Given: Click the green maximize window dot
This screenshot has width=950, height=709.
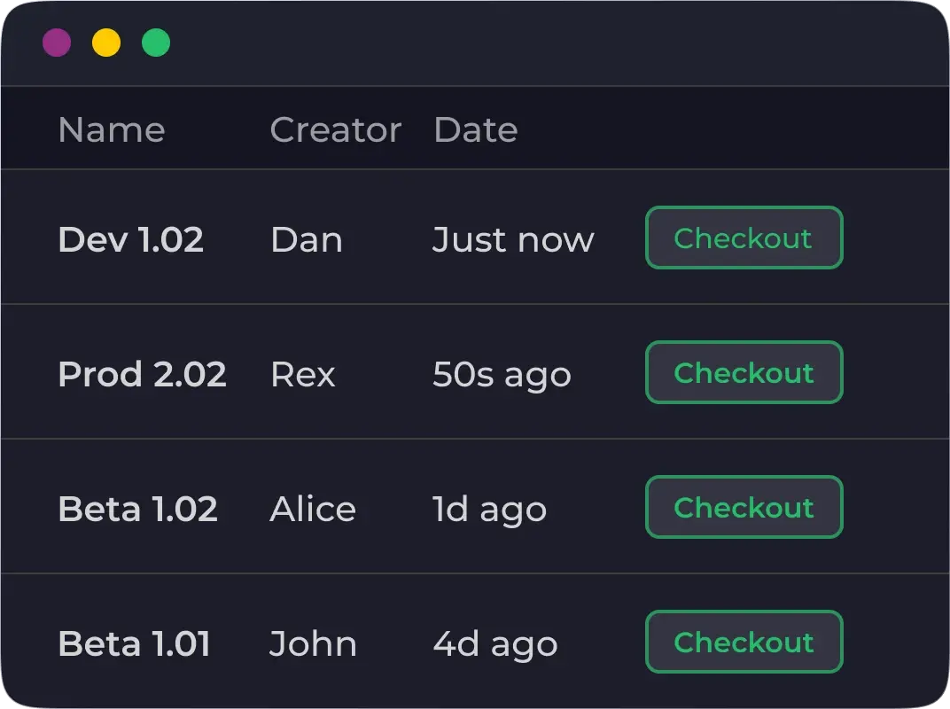Looking at the screenshot, I should pyautogui.click(x=156, y=43).
